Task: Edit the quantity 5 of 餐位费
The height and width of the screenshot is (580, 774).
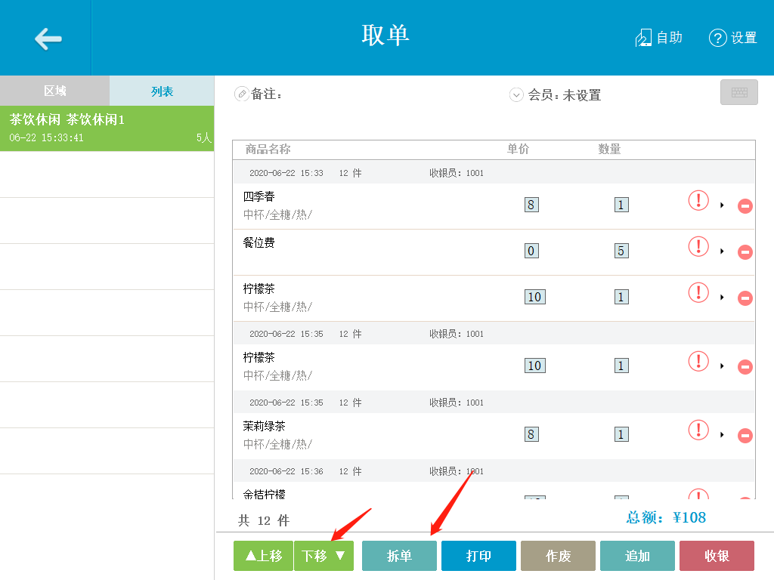Action: click(621, 251)
